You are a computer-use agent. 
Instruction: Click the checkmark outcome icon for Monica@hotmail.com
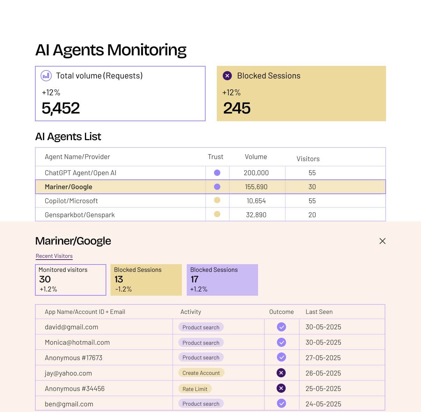point(281,342)
